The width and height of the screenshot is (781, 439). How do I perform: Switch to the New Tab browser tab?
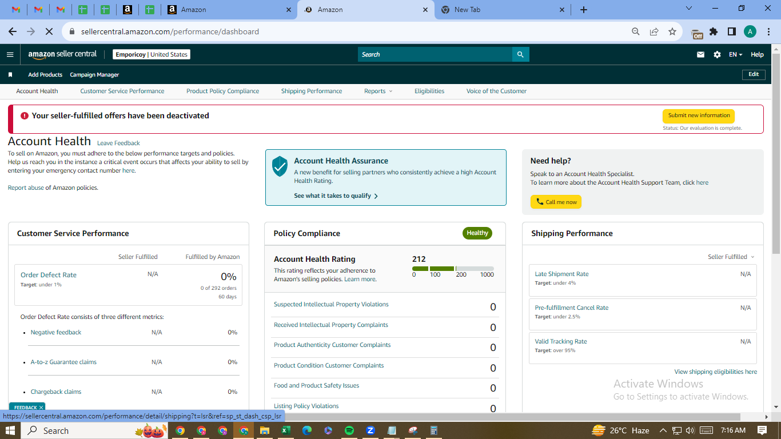[x=503, y=10]
